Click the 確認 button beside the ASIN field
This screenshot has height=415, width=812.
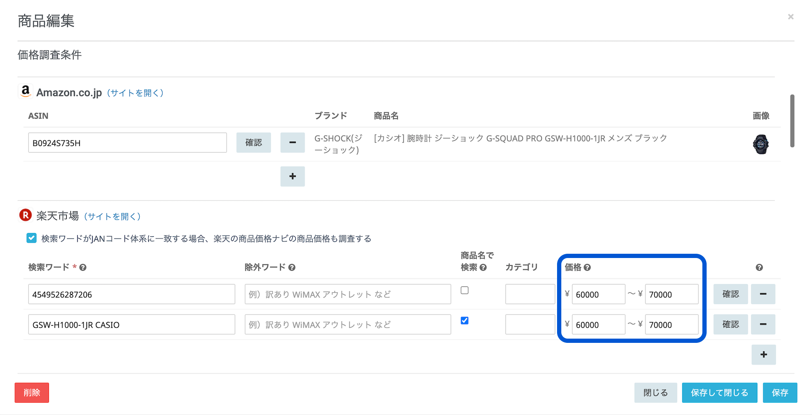coord(253,143)
